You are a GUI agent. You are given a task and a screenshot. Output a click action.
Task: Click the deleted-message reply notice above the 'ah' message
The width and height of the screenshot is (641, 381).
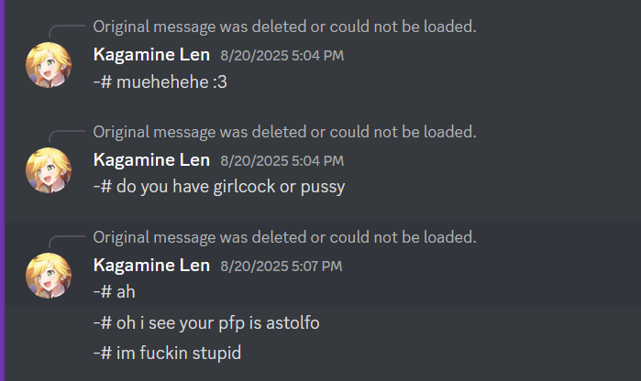(x=284, y=237)
